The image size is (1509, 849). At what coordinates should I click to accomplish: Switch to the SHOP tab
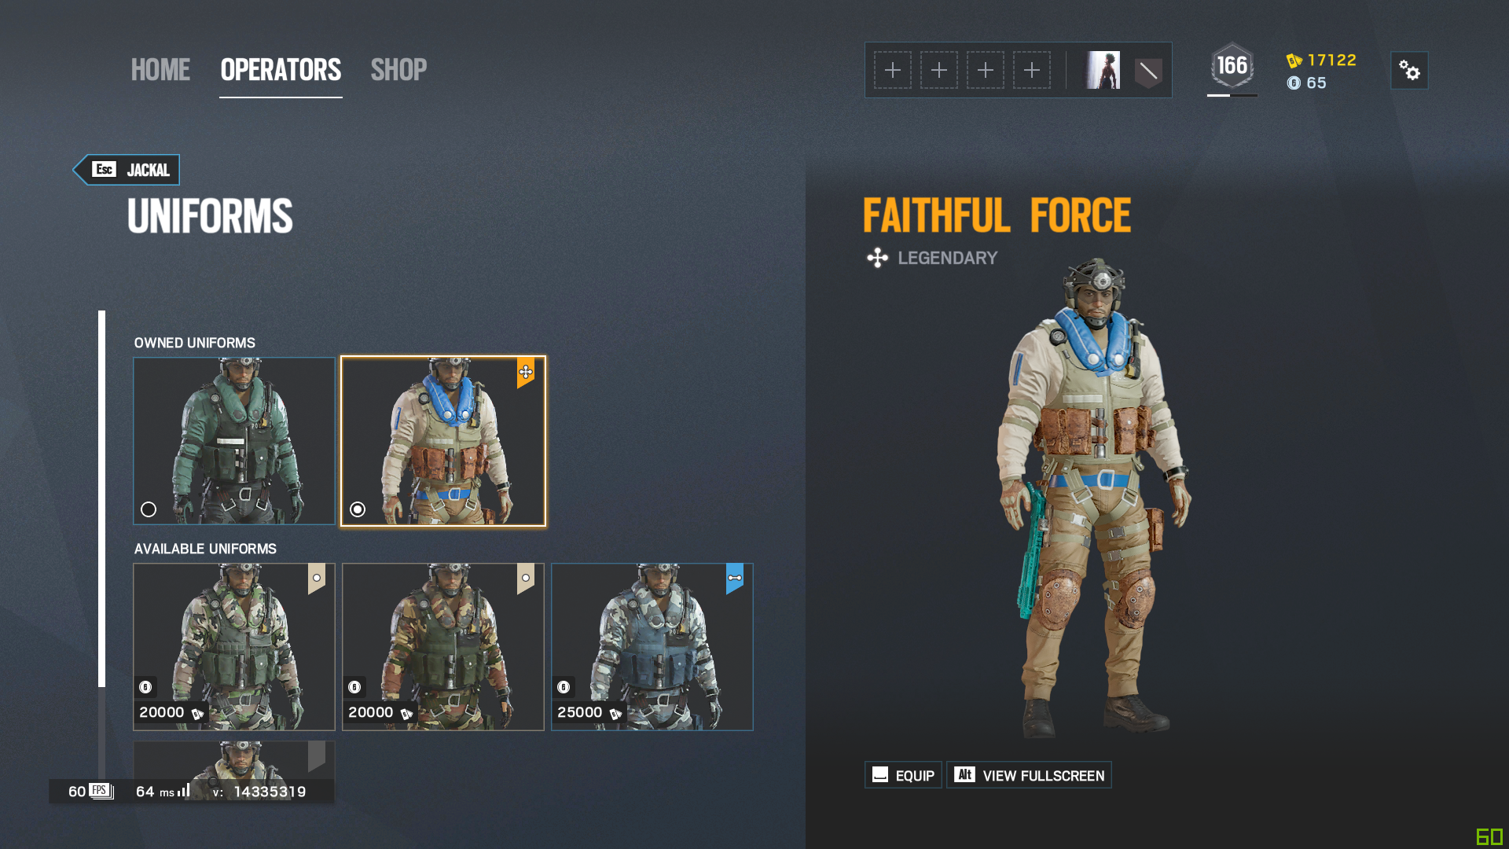point(398,70)
